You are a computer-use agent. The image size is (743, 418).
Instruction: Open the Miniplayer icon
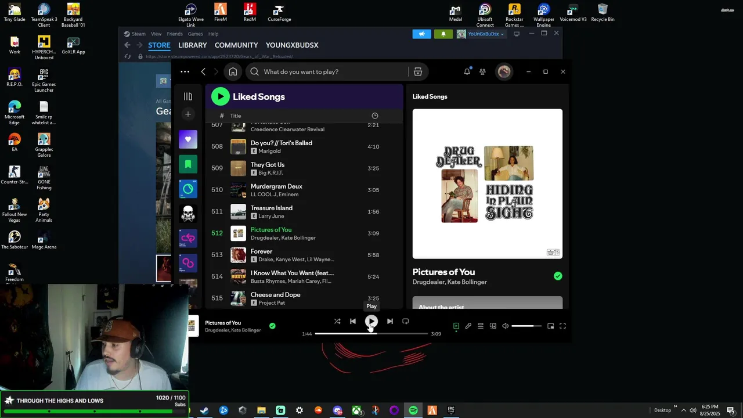pos(550,326)
